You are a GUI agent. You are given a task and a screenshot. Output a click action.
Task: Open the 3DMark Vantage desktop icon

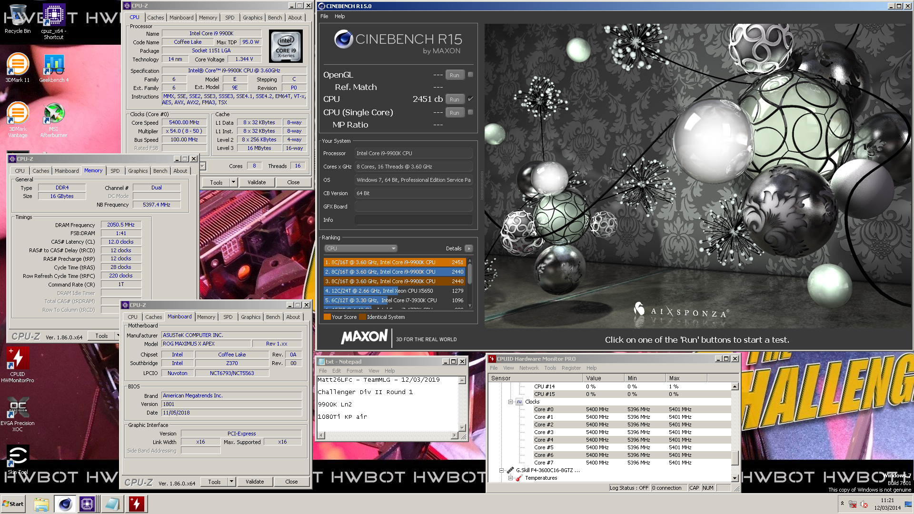(18, 120)
